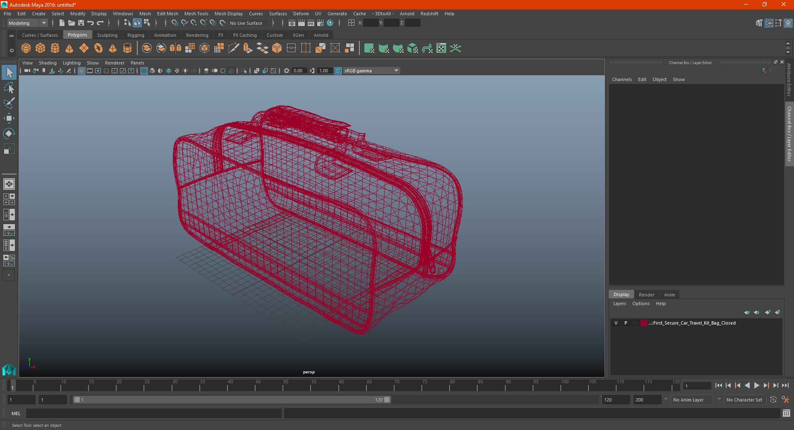The image size is (794, 430).
Task: Open the No Live Surface field
Action: pyautogui.click(x=248, y=23)
